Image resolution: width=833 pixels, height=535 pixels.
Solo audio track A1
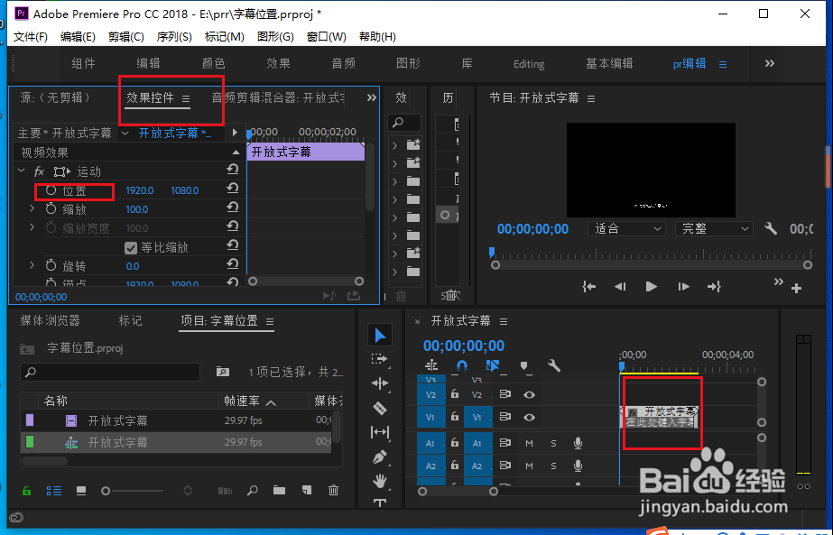553,443
